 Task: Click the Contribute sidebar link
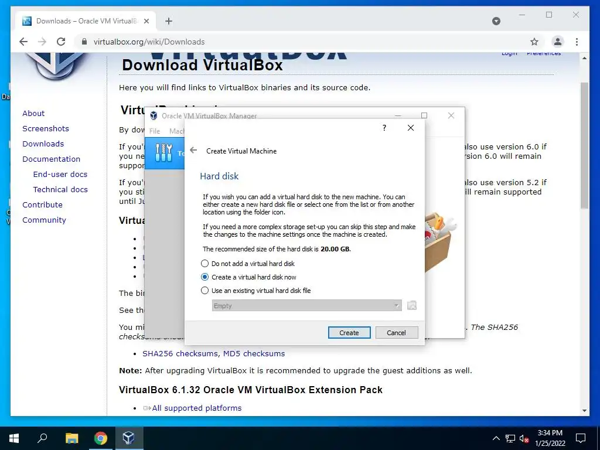point(42,204)
